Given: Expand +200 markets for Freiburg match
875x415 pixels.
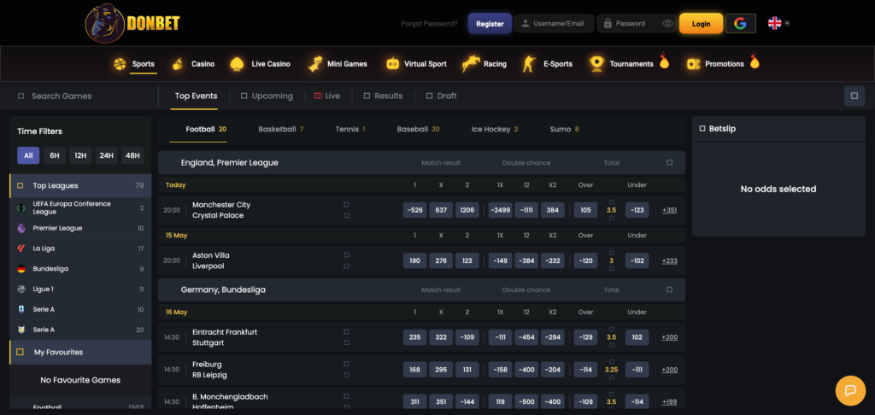Looking at the screenshot, I should (x=670, y=370).
